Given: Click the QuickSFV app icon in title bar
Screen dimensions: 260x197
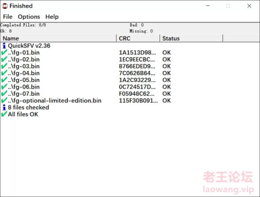Looking at the screenshot, I should pyautogui.click(x=5, y=6).
